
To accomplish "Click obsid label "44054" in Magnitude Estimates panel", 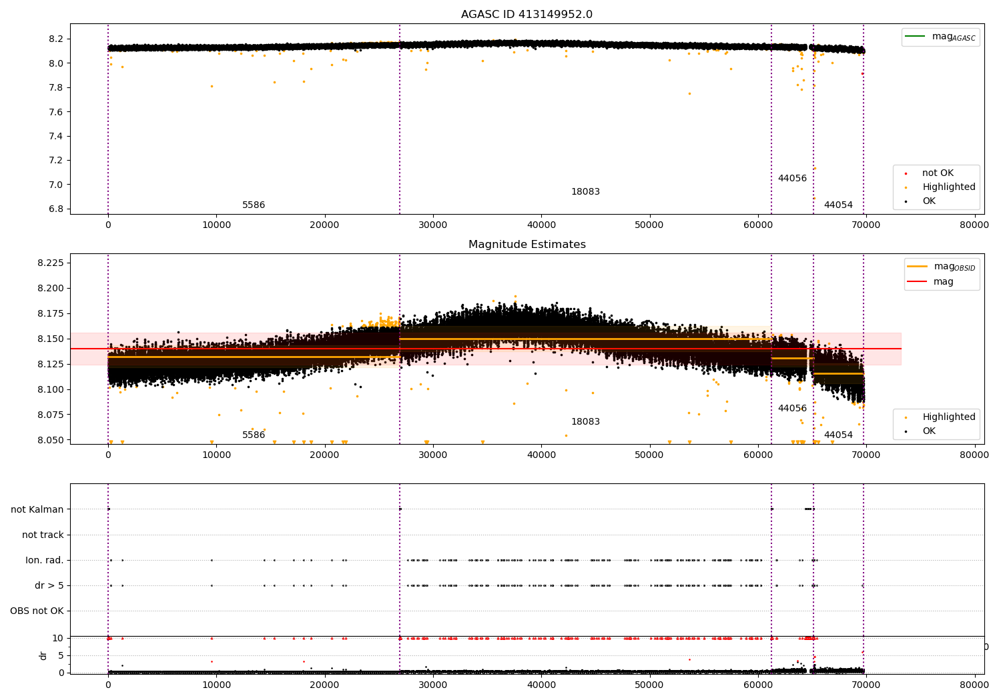I will (x=838, y=435).
